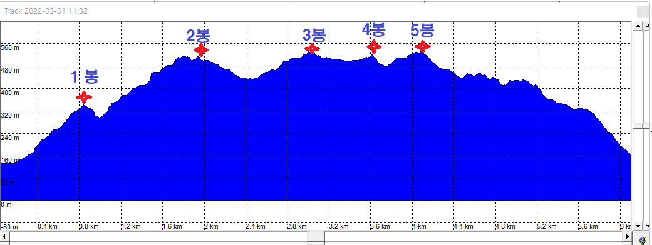
Task: Click the "4.8 km" distance label
Action: pos(505,227)
